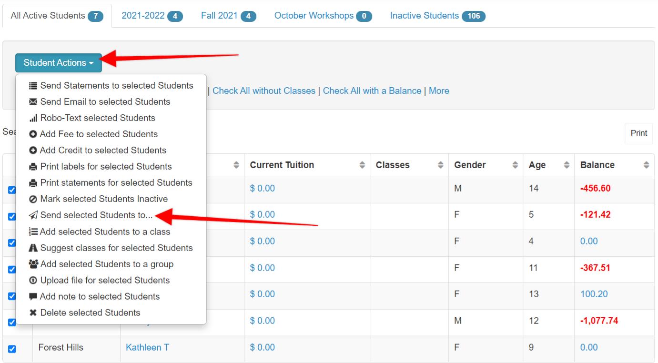Click the group icon beside Add to group
This screenshot has width=658, height=363.
pyautogui.click(x=33, y=264)
